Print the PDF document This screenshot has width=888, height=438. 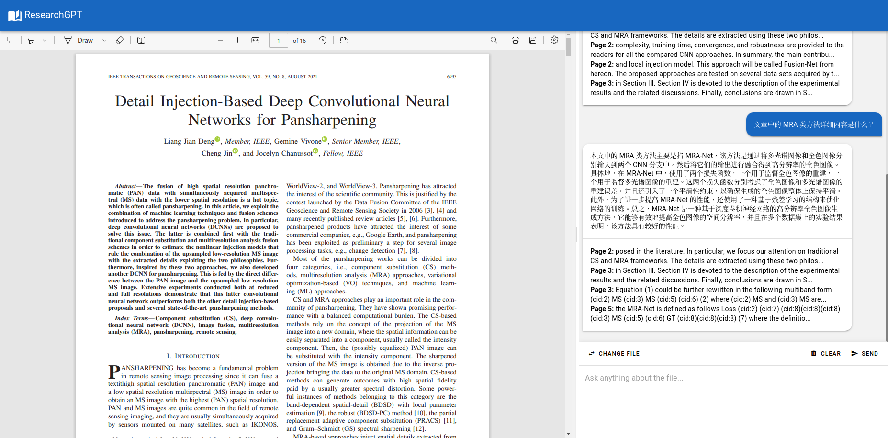tap(516, 40)
